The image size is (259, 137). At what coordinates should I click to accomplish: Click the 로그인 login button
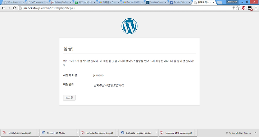point(69,98)
